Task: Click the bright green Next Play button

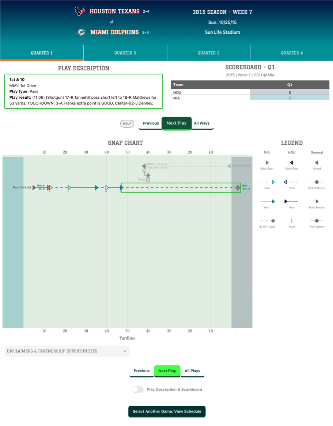Action: 167,371
